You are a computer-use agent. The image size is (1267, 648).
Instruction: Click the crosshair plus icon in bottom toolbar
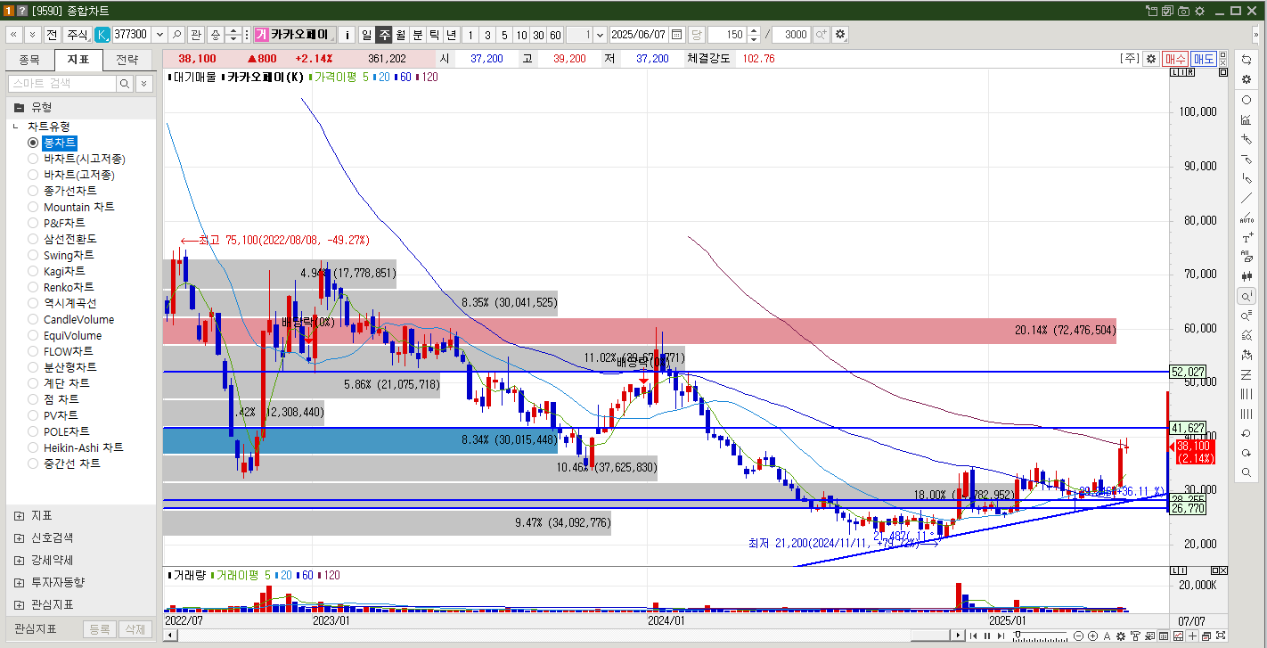[x=1192, y=636]
